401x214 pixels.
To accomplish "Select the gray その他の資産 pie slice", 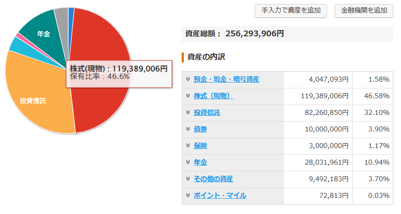I will pos(61,17).
